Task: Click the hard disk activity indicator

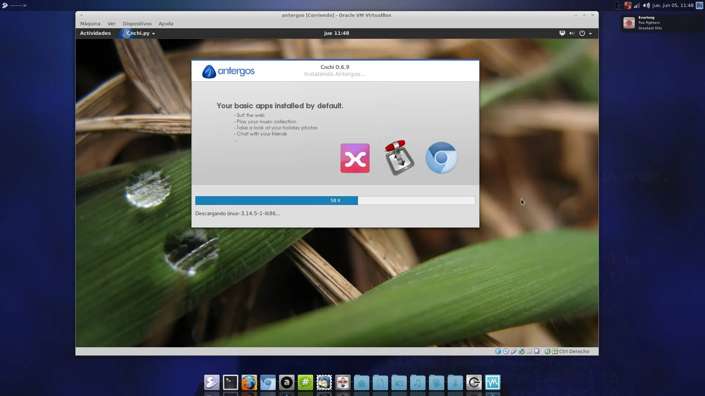Action: (x=498, y=351)
